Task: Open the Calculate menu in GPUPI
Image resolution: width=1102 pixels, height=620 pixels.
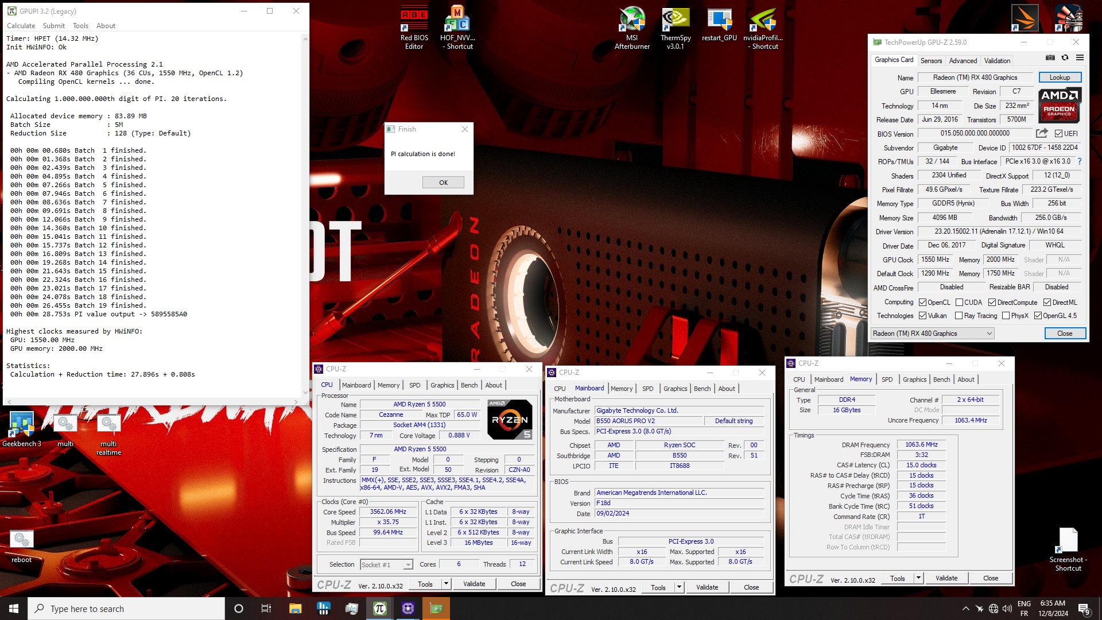Action: (x=21, y=26)
